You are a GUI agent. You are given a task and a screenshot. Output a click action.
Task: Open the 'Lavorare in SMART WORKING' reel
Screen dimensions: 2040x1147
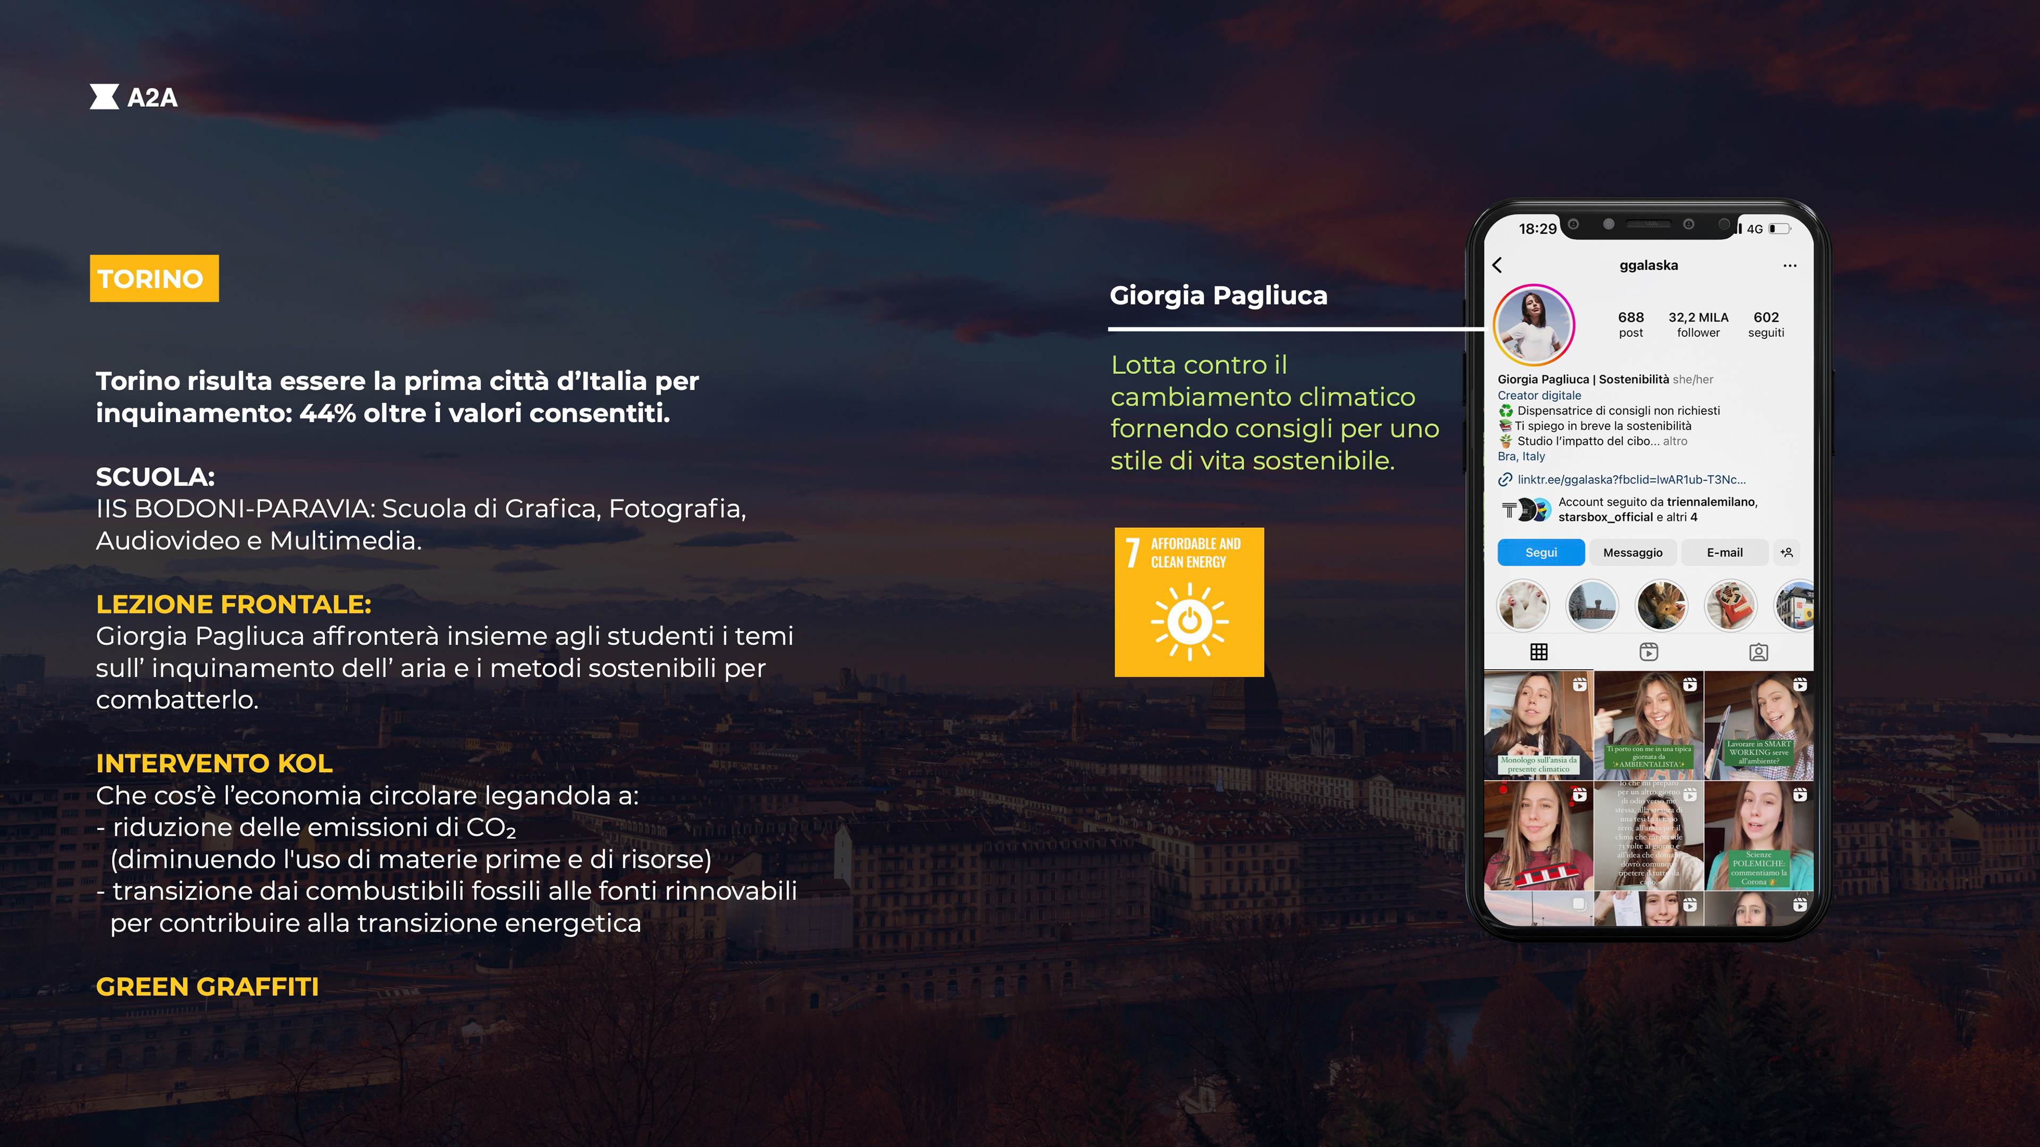pos(1759,725)
